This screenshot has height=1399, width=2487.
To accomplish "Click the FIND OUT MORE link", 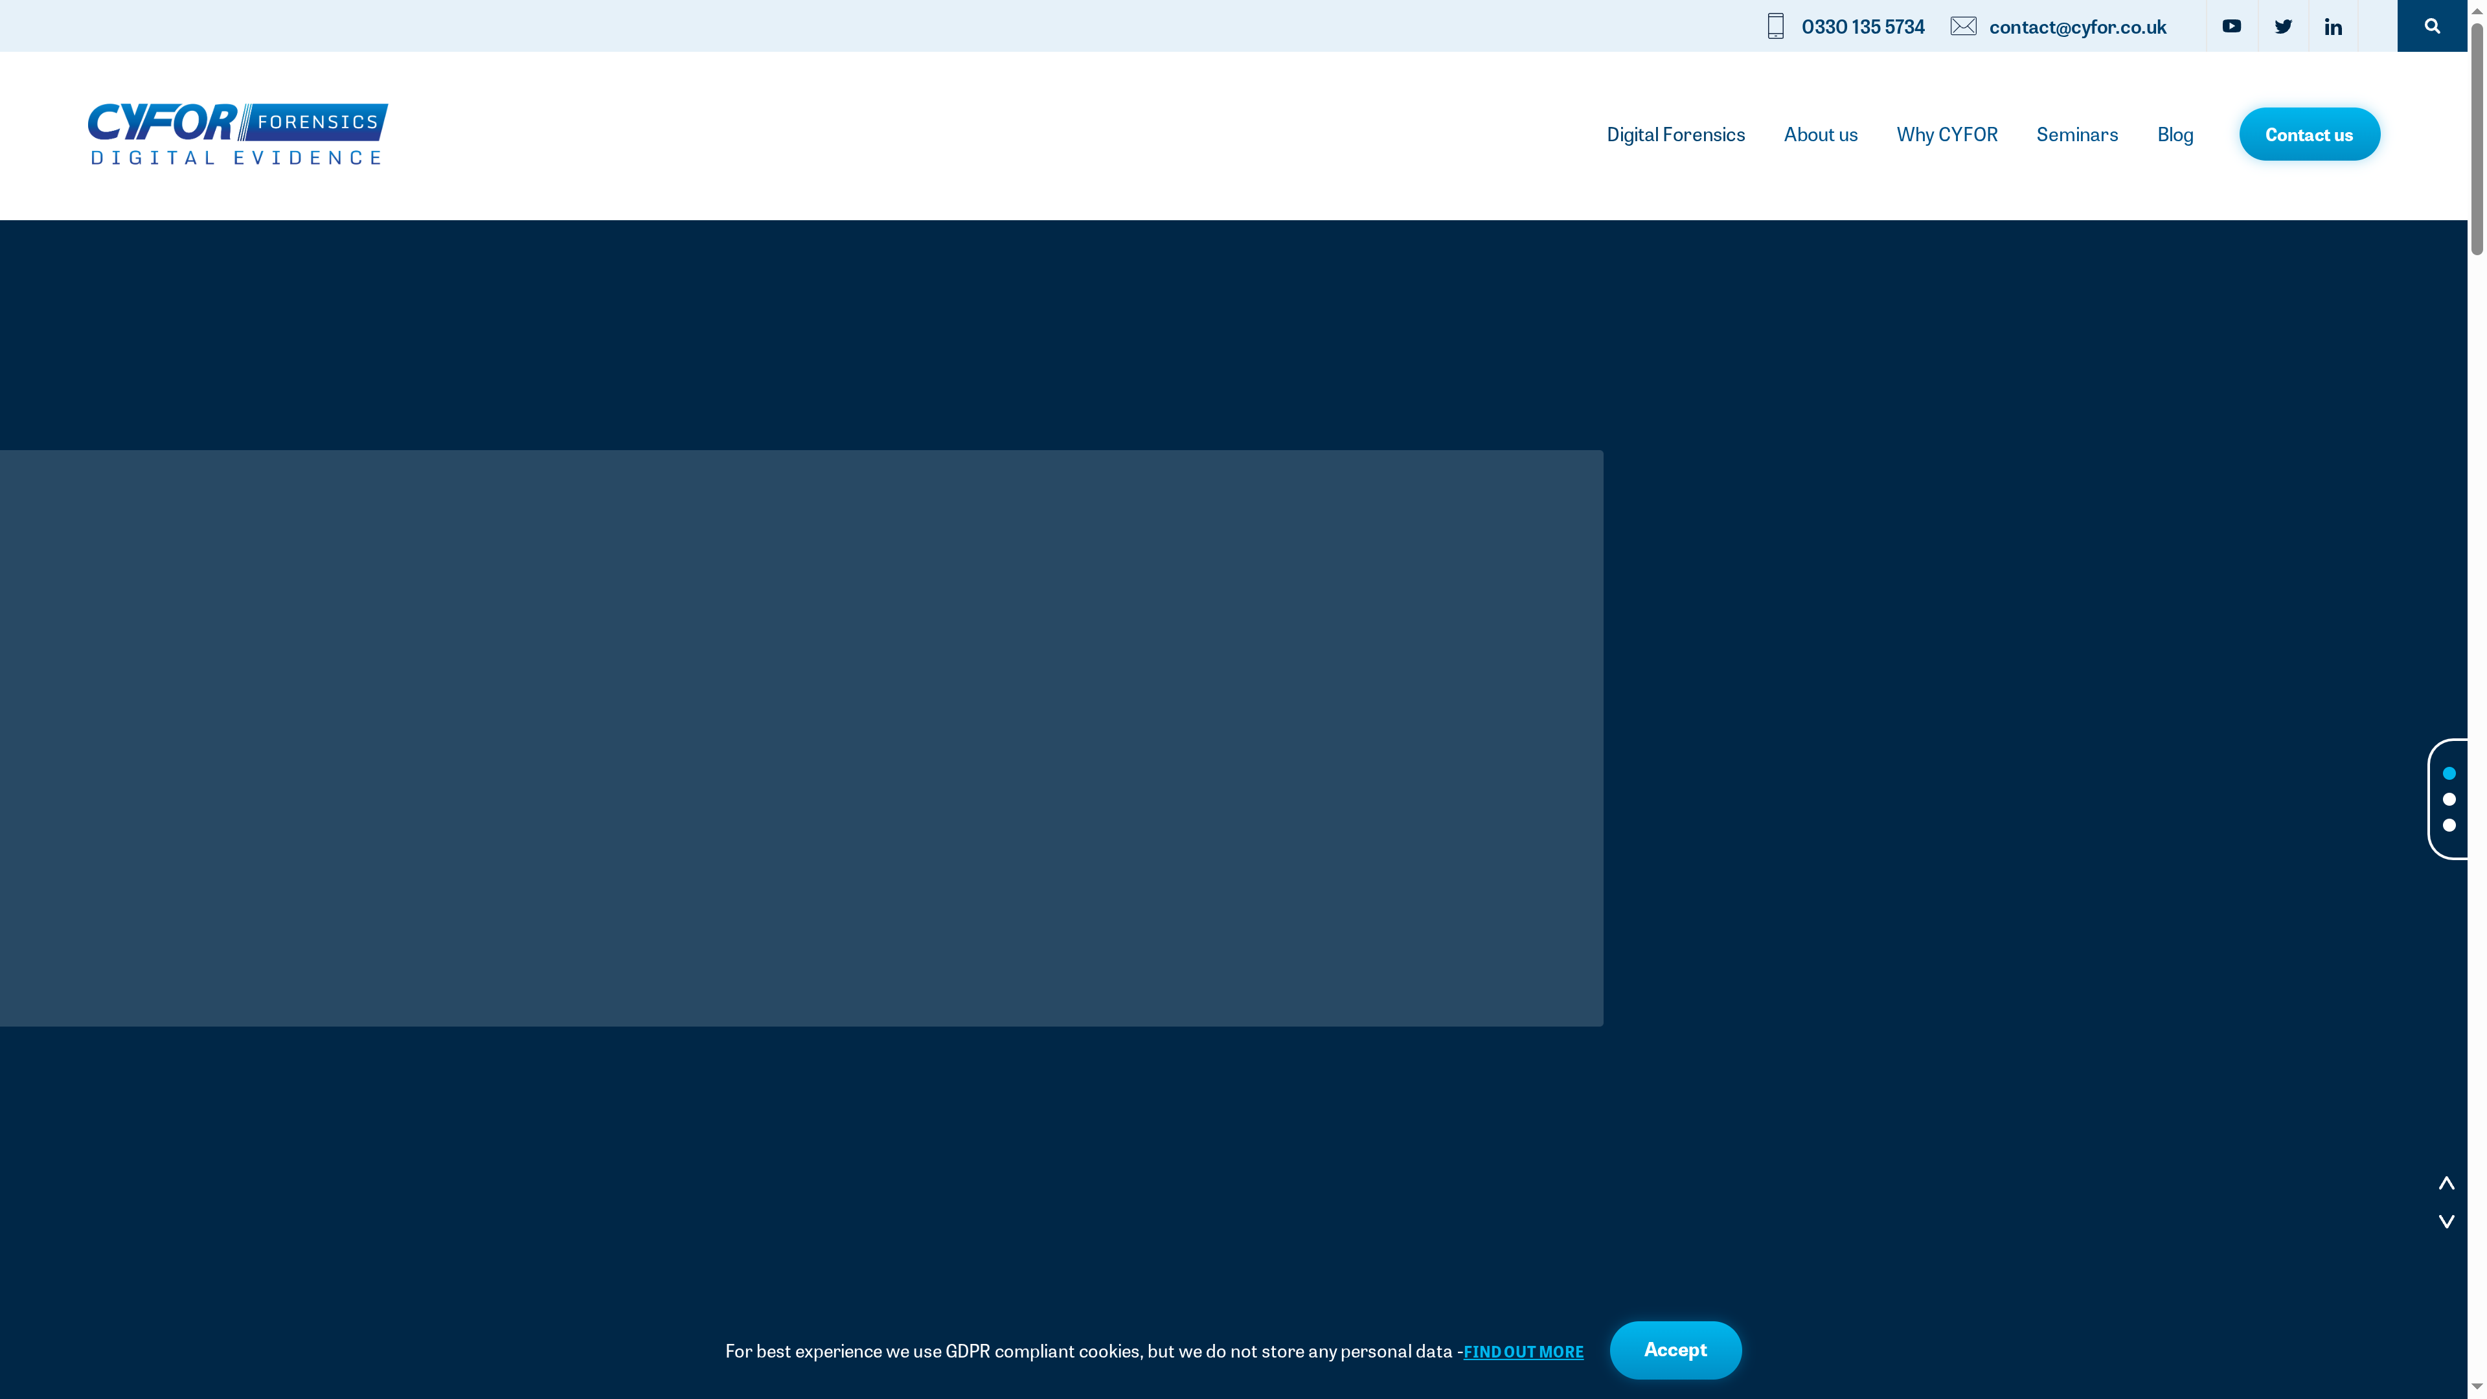I will pos(1523,1352).
